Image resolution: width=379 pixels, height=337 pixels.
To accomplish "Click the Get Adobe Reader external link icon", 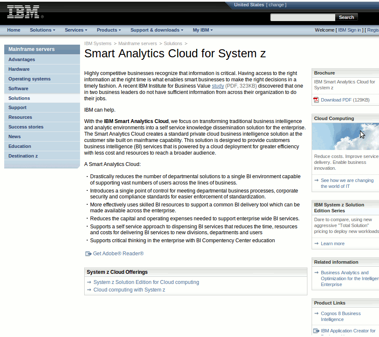I will 88,254.
